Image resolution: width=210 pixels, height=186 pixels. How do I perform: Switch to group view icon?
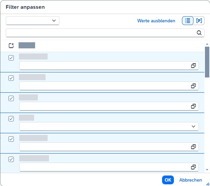(x=199, y=21)
